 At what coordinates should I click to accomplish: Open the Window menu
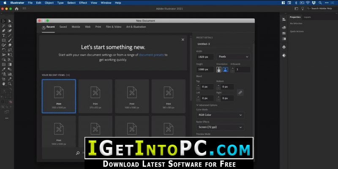pyautogui.click(x=106, y=3)
